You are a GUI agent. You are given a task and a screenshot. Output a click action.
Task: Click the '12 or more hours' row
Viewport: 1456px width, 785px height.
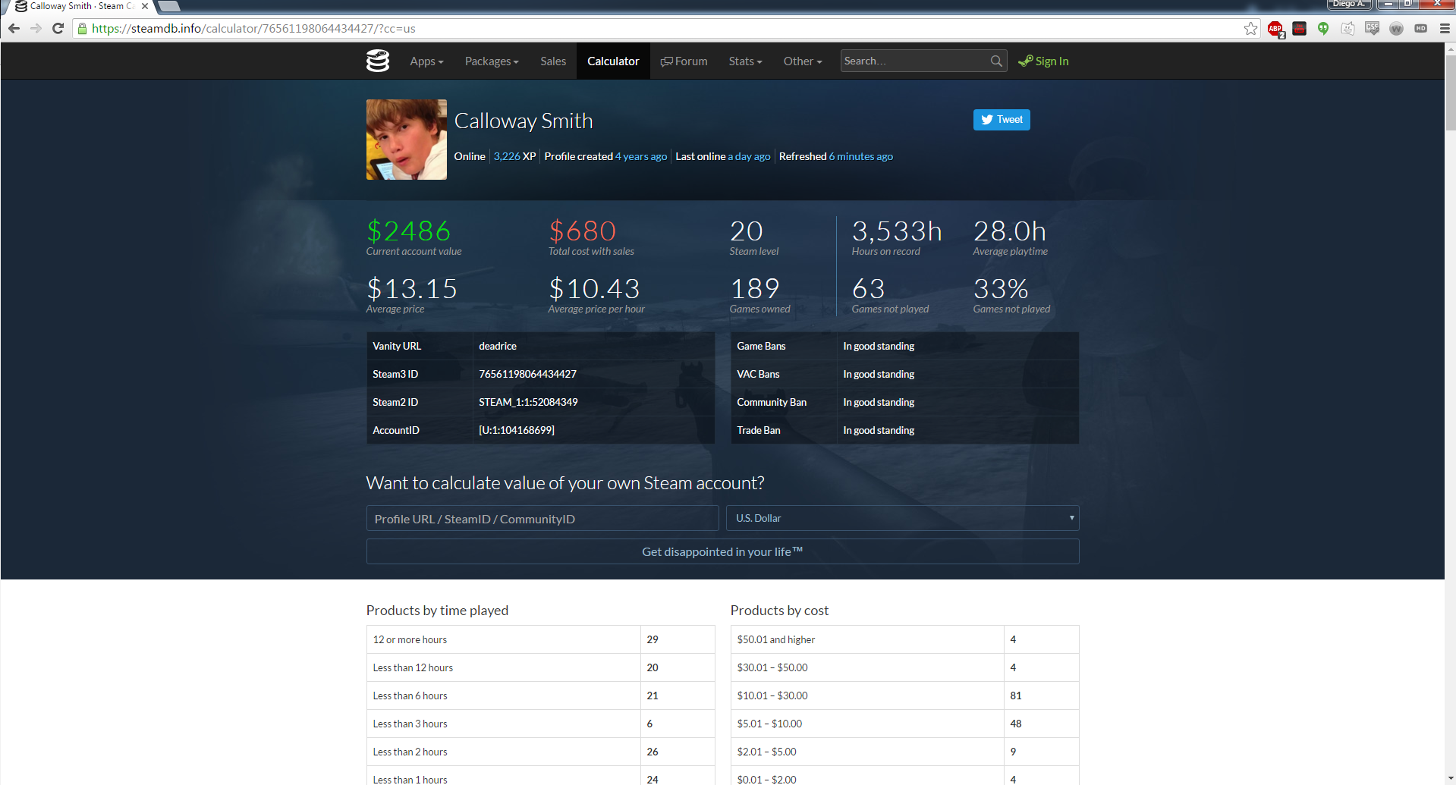540,639
